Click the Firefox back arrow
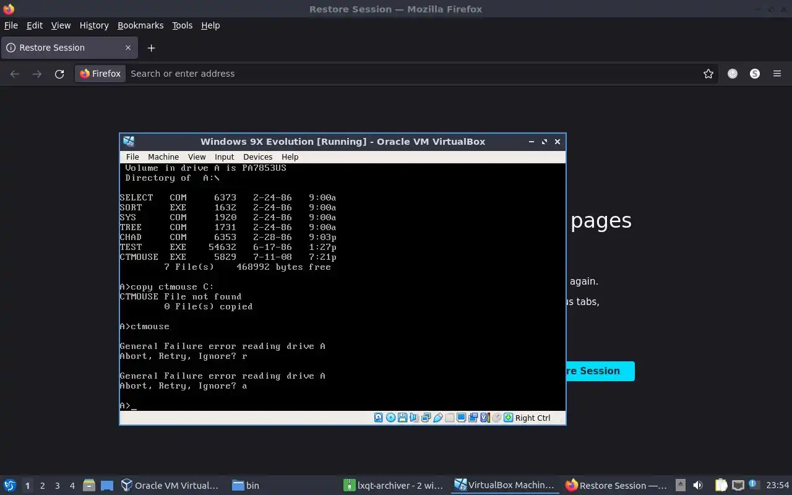Viewport: 792px width, 495px height. [x=15, y=74]
